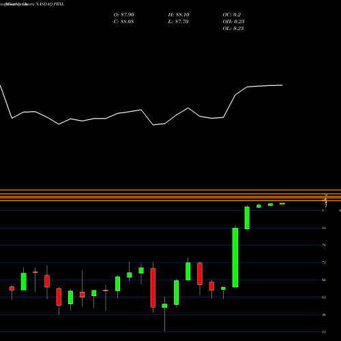Click the low value 'L: 87.70'

179,22
